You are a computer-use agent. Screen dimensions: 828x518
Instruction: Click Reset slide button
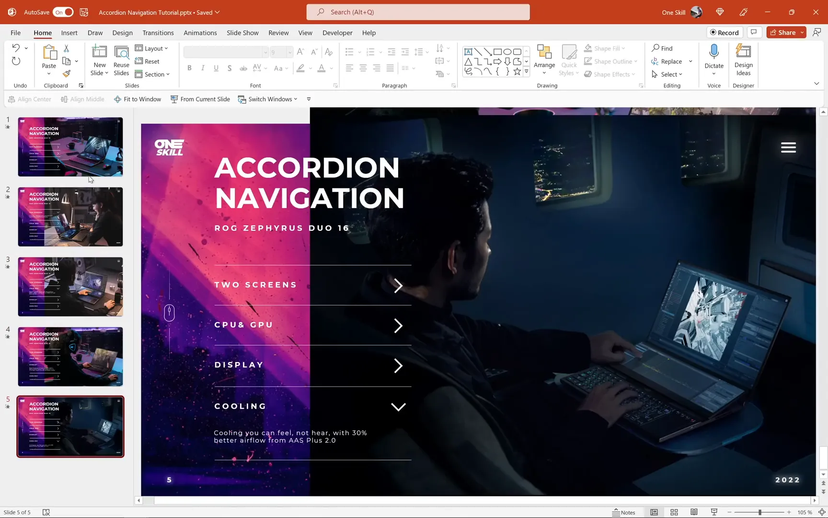tap(147, 61)
